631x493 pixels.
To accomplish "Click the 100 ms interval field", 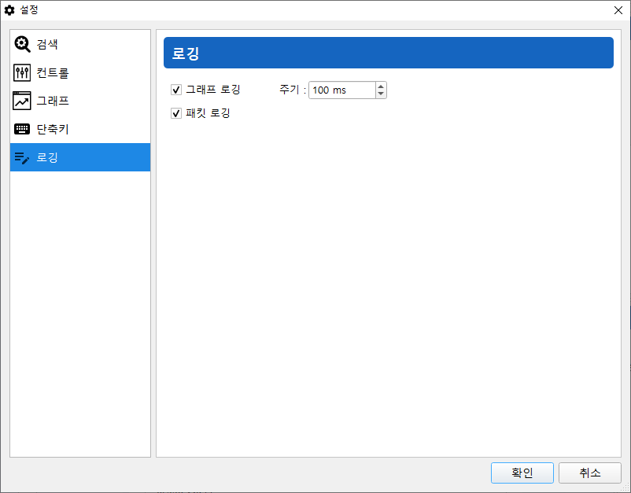I will pyautogui.click(x=341, y=90).
